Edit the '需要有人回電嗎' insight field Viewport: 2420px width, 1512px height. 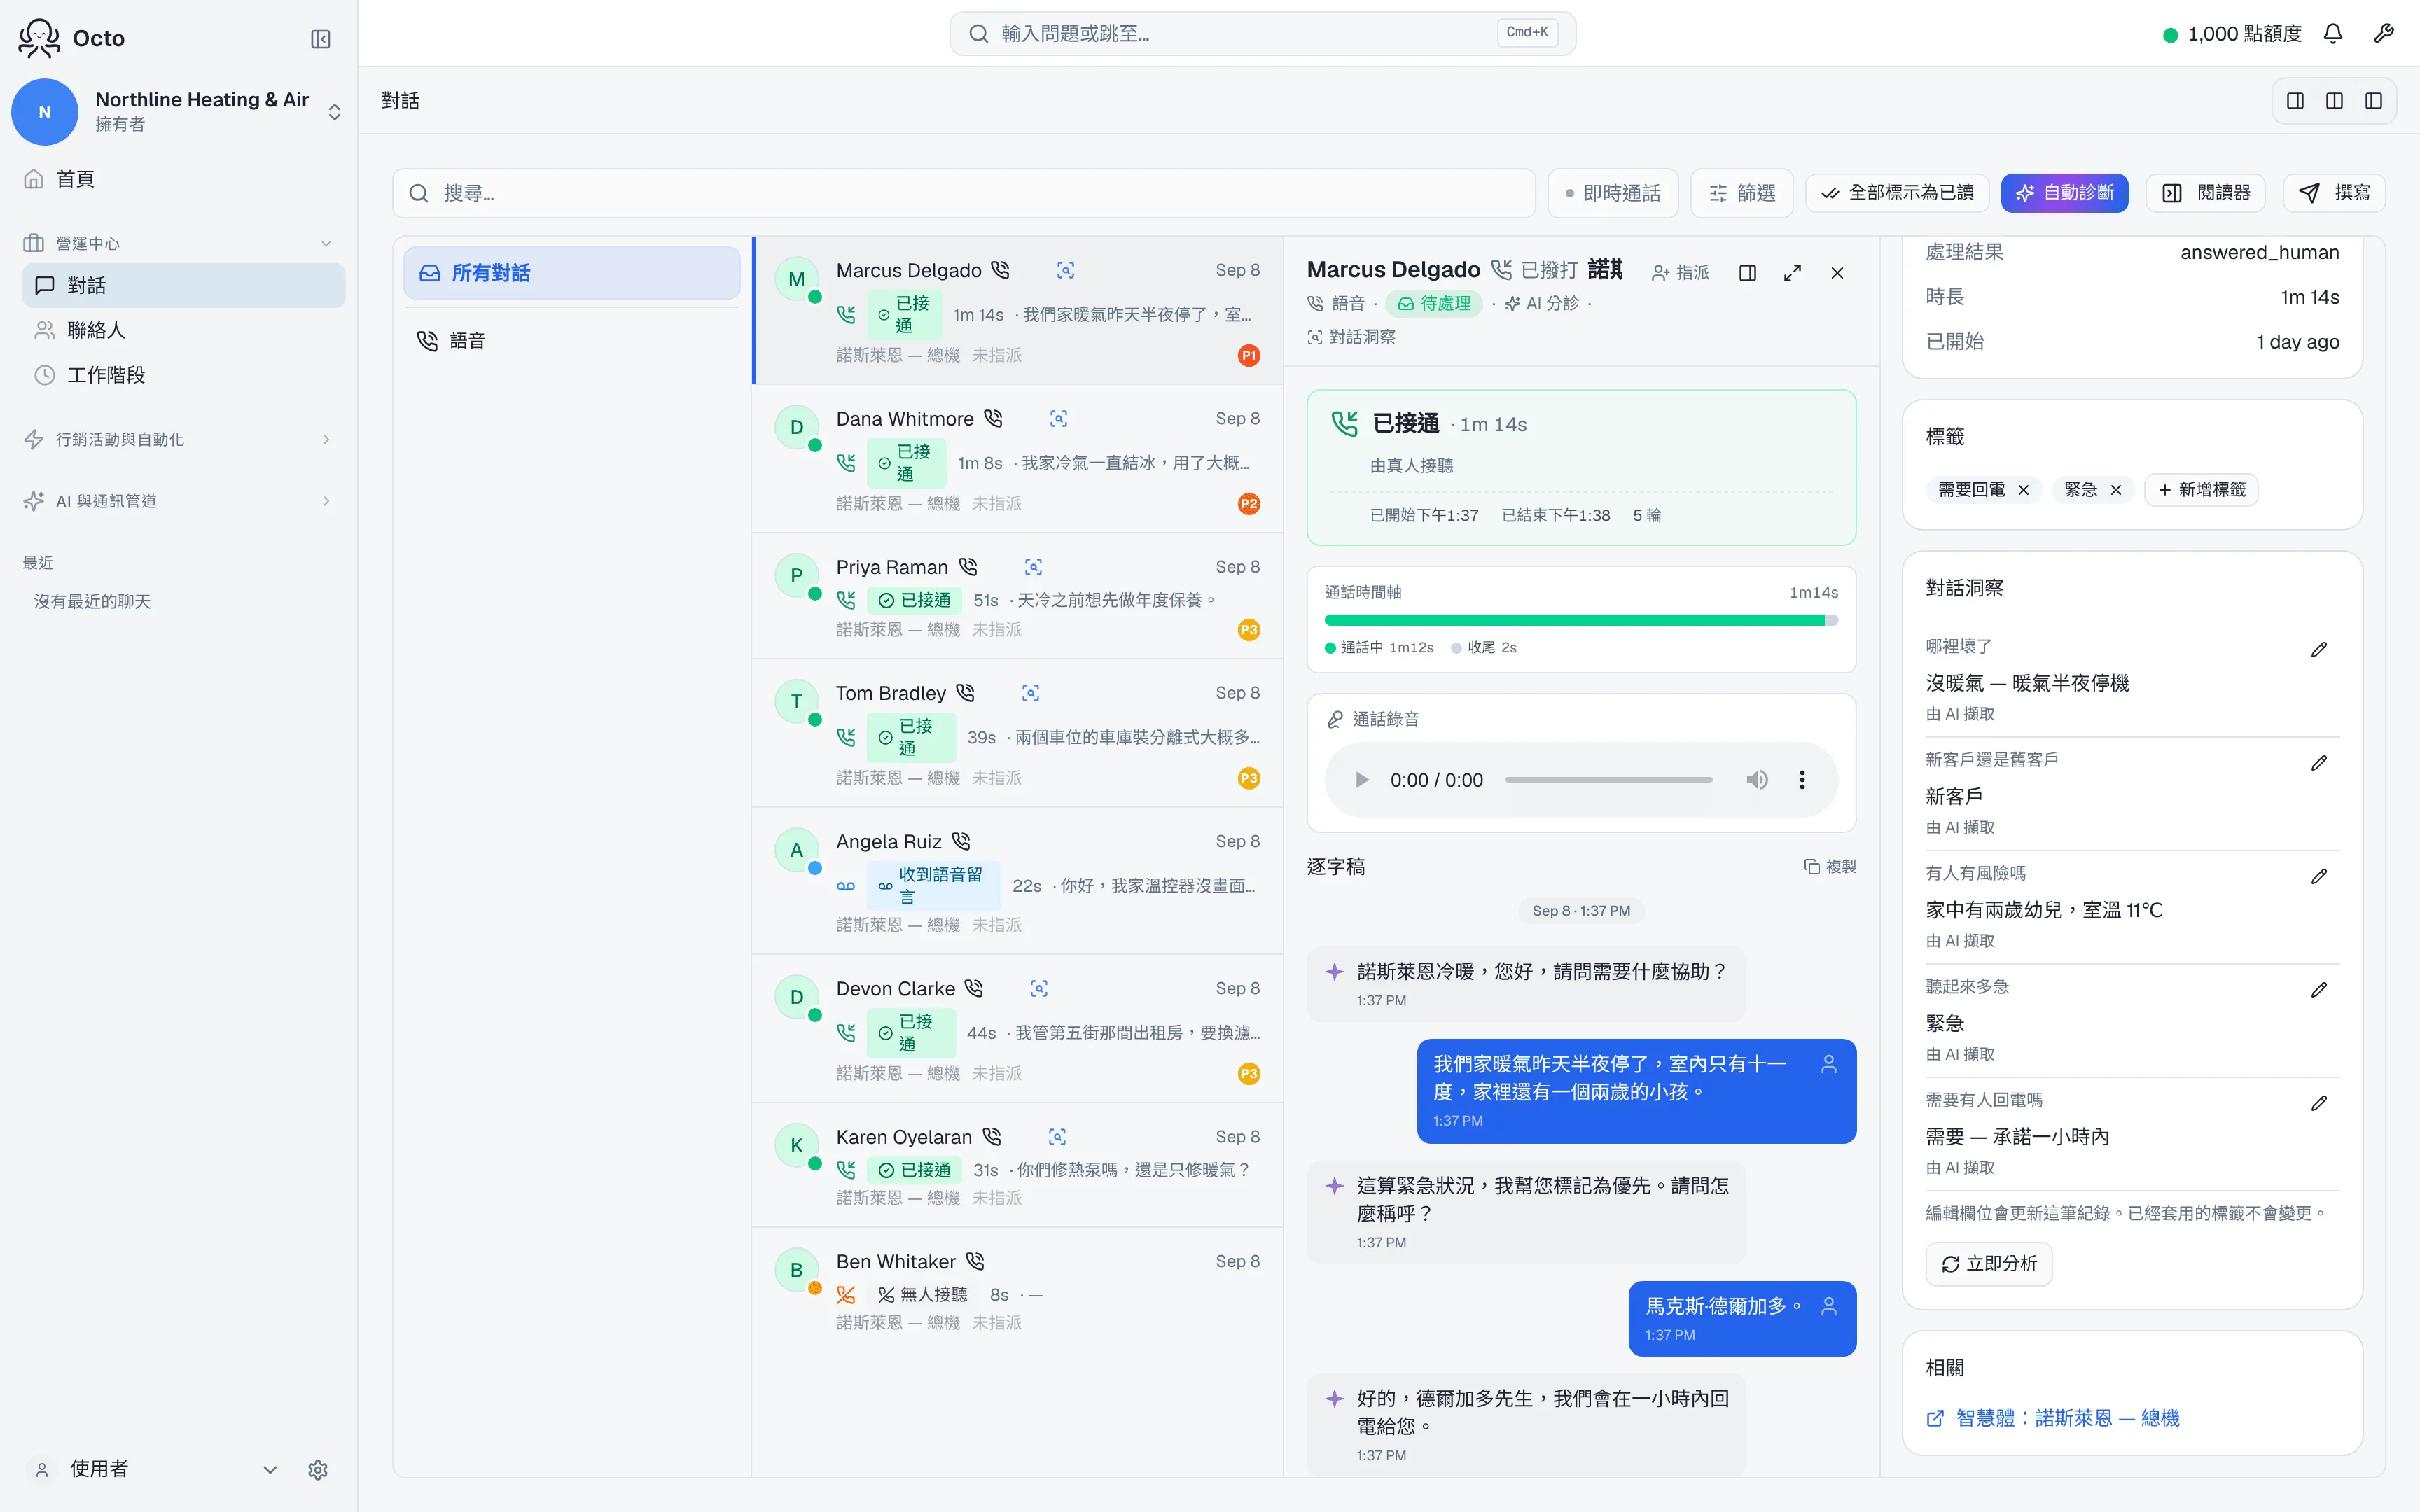2319,1103
